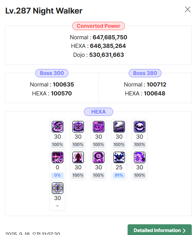Click the crimson arrow spear skill icon

point(78,157)
